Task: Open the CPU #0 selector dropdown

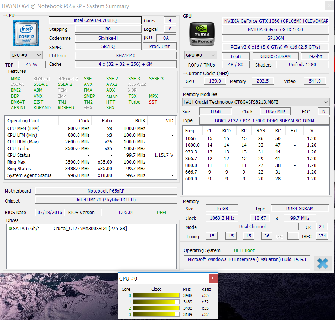Action: tap(26, 55)
